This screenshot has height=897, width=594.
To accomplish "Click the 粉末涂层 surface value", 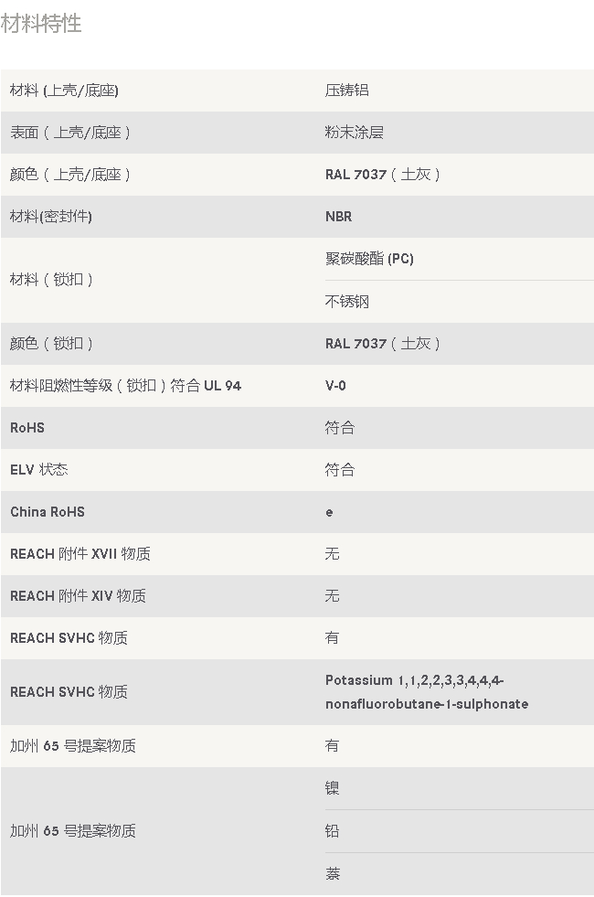I will click(355, 133).
